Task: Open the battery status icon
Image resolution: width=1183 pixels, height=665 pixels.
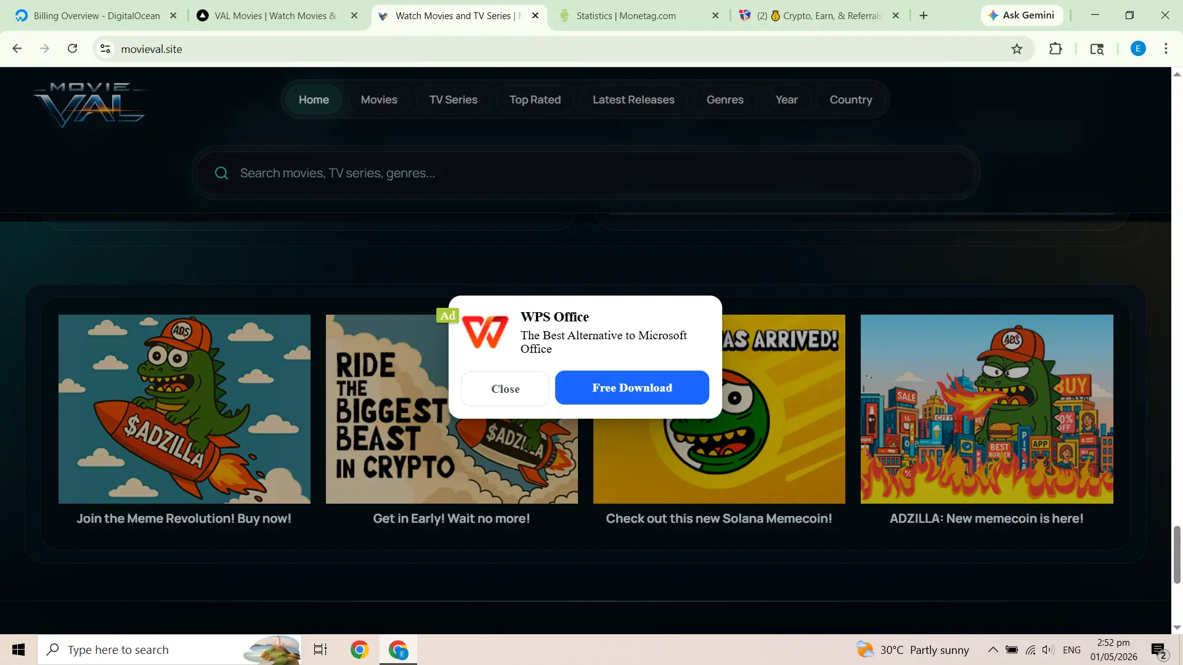Action: (x=1011, y=650)
